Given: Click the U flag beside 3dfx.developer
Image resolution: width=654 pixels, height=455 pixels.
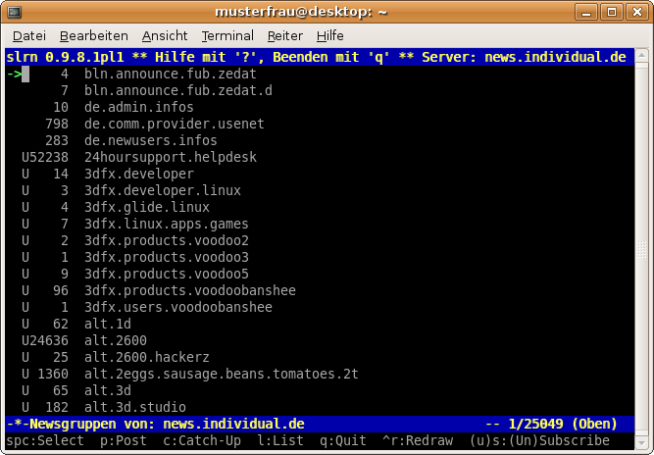Looking at the screenshot, I should pos(25,174).
